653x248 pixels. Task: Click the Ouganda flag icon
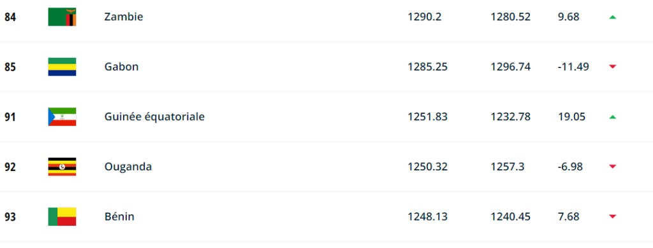tap(62, 167)
